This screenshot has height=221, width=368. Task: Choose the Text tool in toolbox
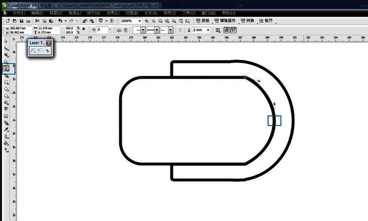[6, 108]
